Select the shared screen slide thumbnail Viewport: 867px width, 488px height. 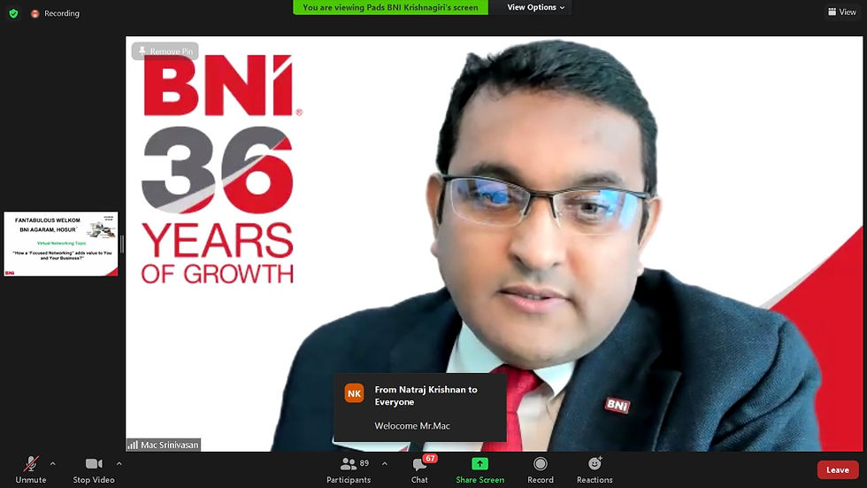[x=61, y=244]
